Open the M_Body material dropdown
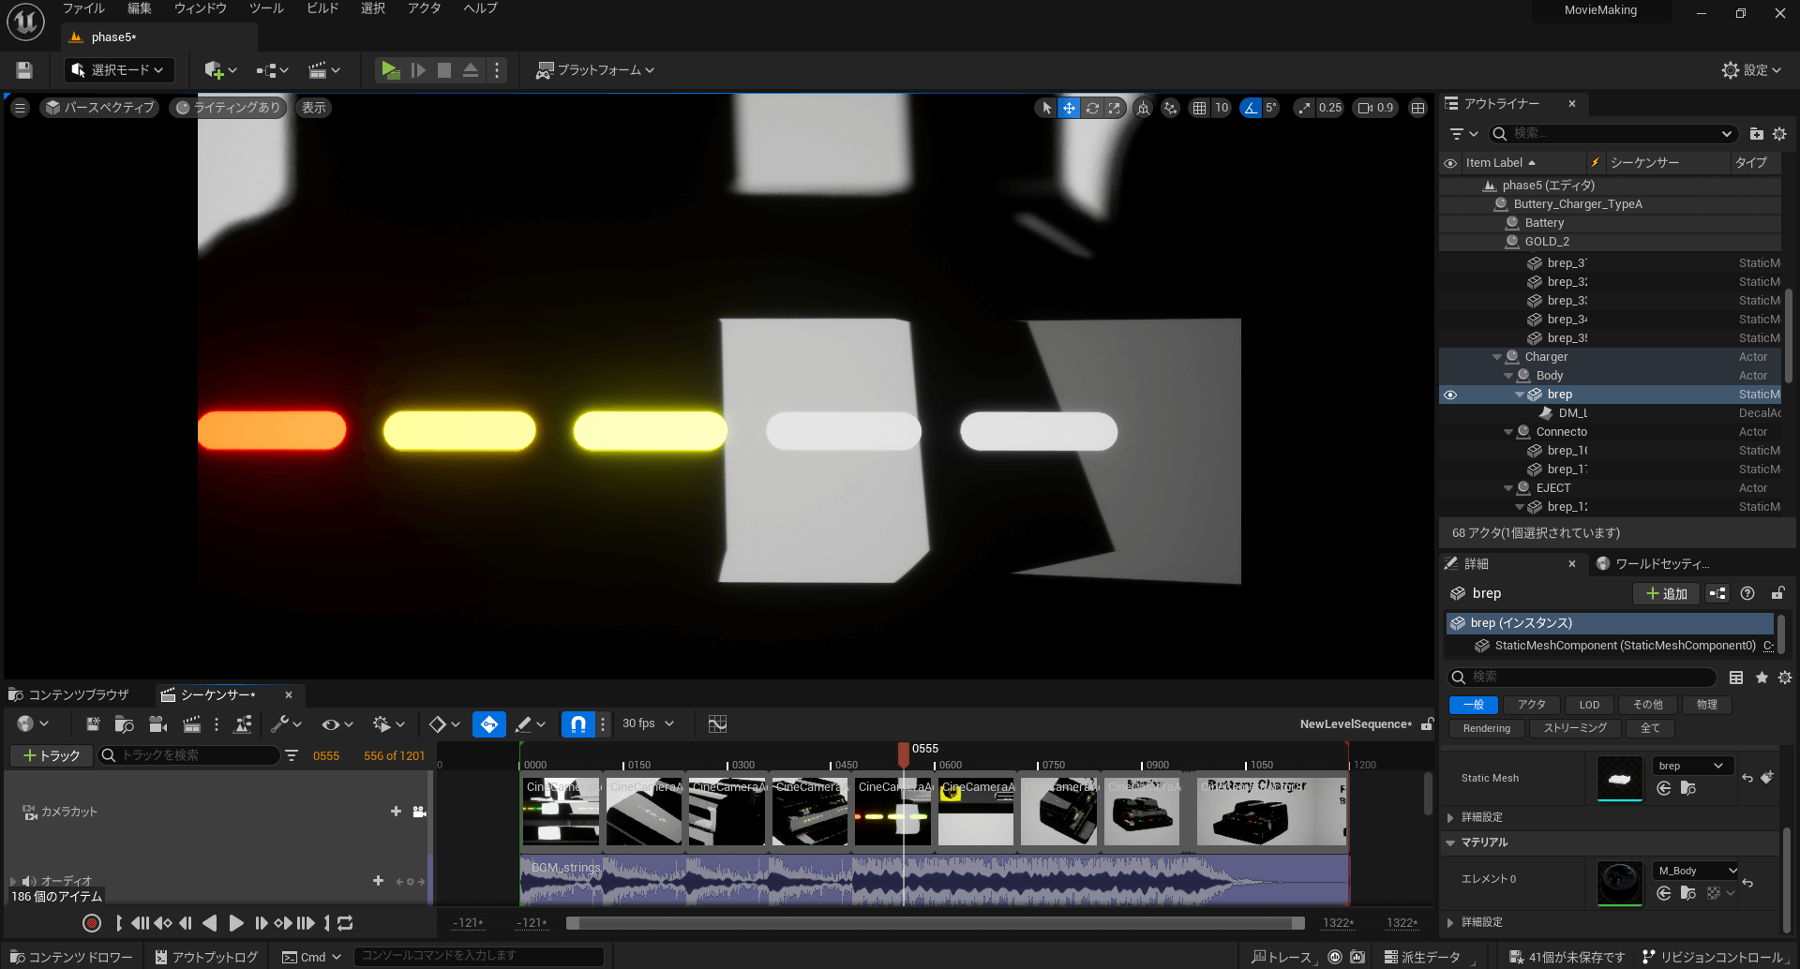 click(x=1696, y=871)
